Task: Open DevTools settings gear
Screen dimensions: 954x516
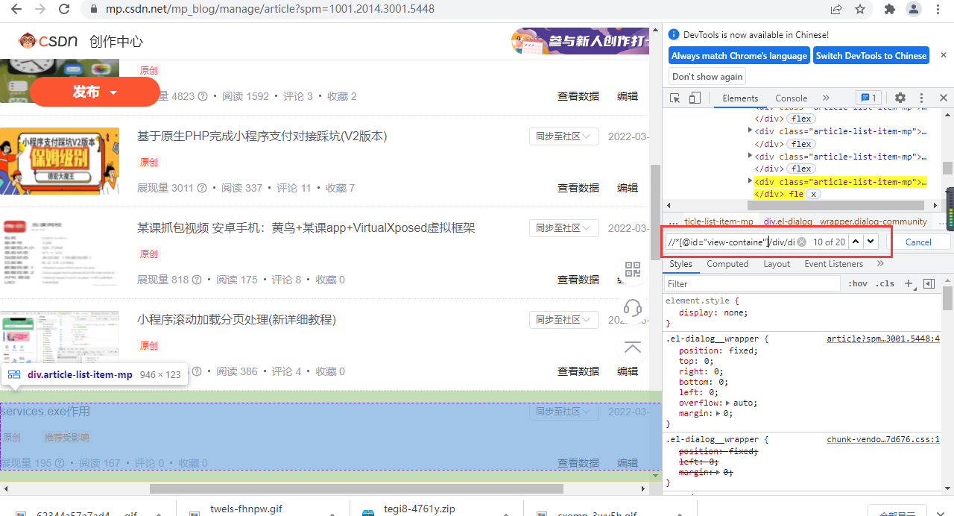Action: coord(900,98)
